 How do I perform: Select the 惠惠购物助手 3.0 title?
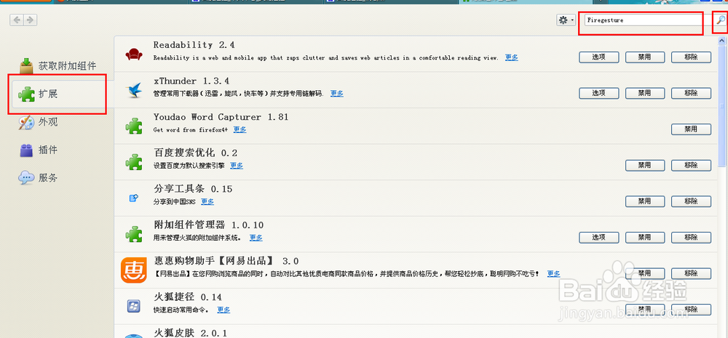click(226, 260)
